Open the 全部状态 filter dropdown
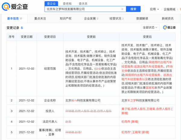The height and width of the screenshot is (140, 181). (150, 27)
